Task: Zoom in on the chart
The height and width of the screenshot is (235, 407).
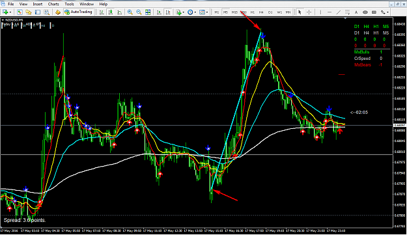Action: point(130,12)
